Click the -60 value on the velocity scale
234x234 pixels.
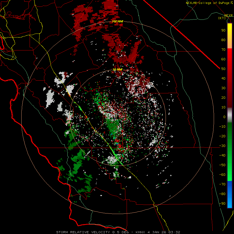tap(222, 175)
